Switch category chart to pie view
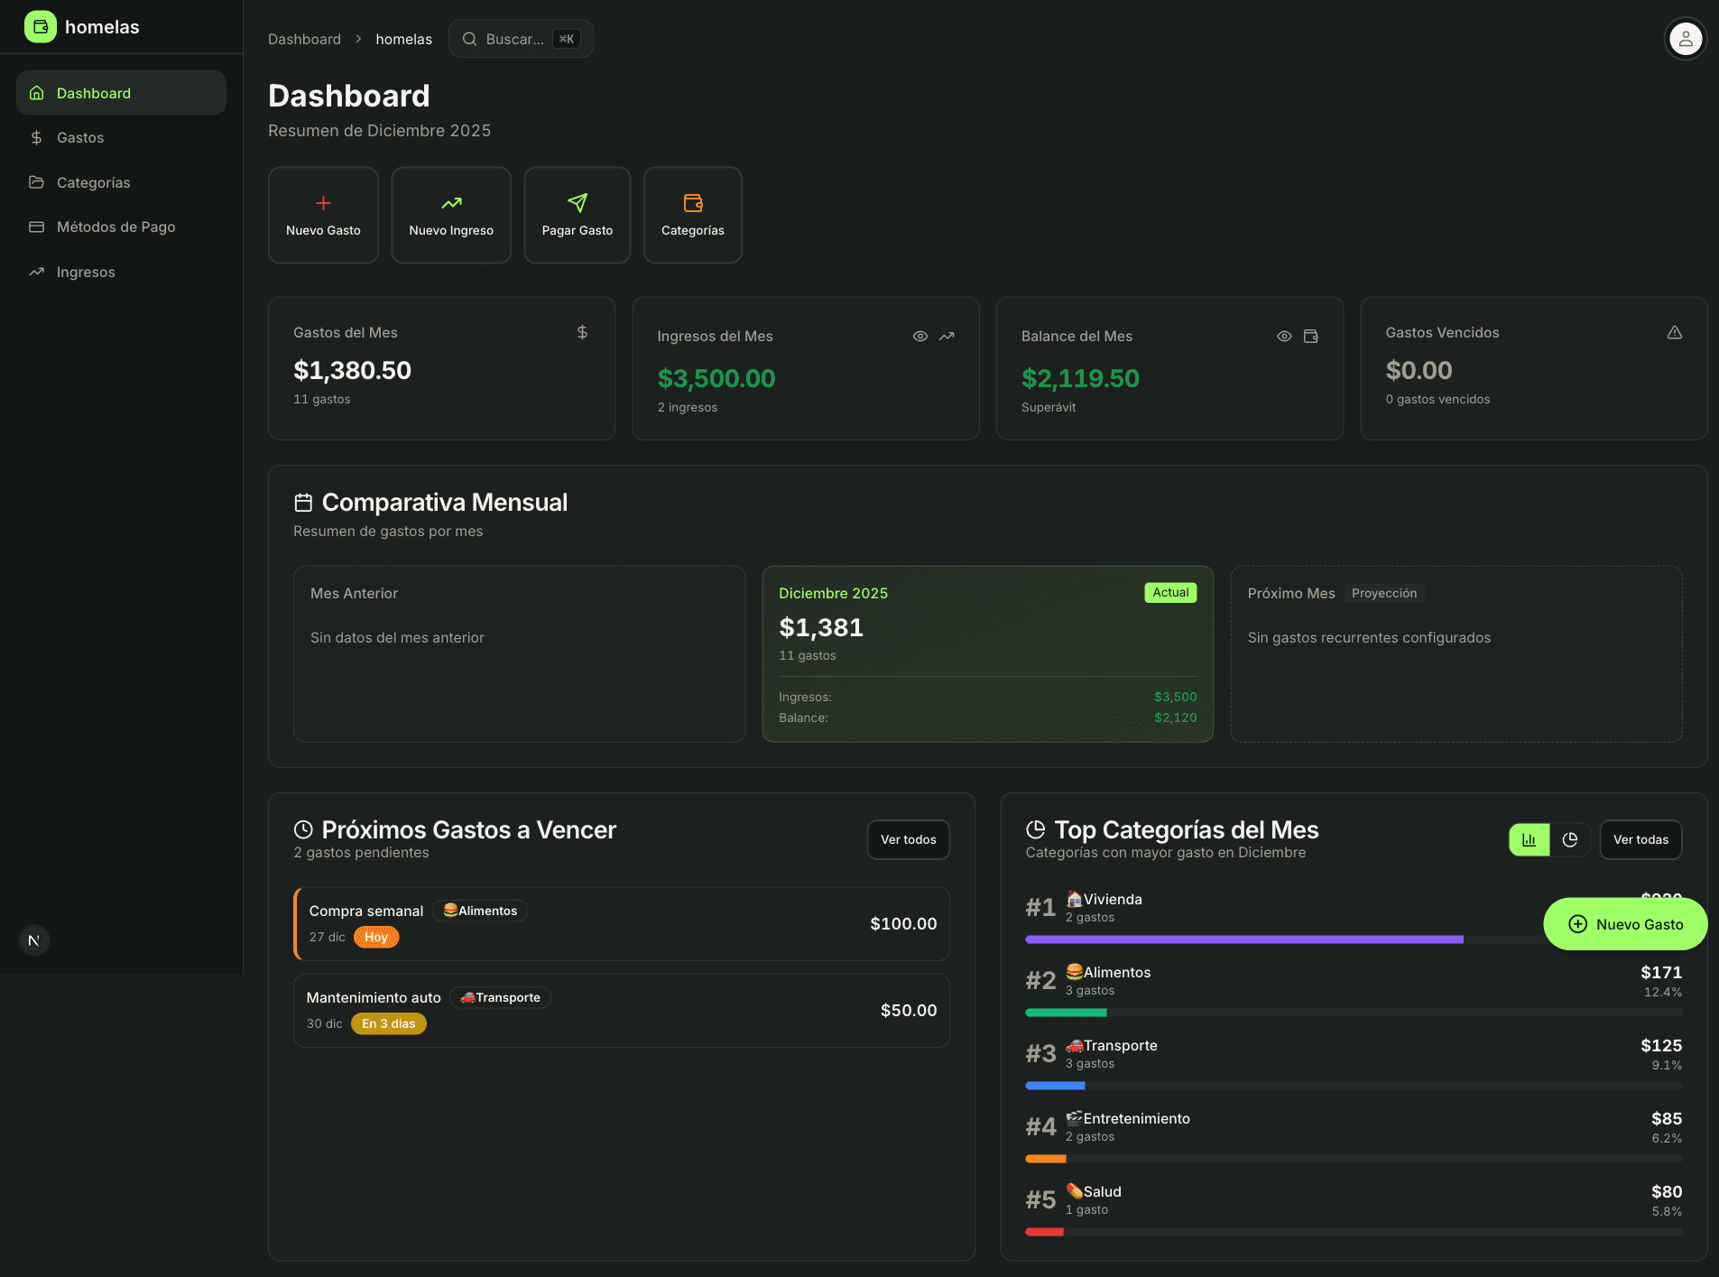The image size is (1719, 1277). click(x=1570, y=839)
